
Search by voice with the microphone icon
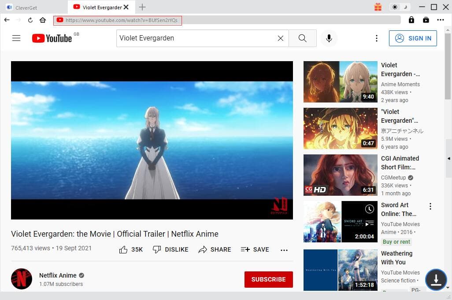pos(329,38)
